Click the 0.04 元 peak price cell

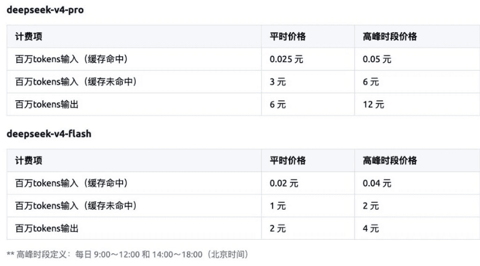point(377,183)
